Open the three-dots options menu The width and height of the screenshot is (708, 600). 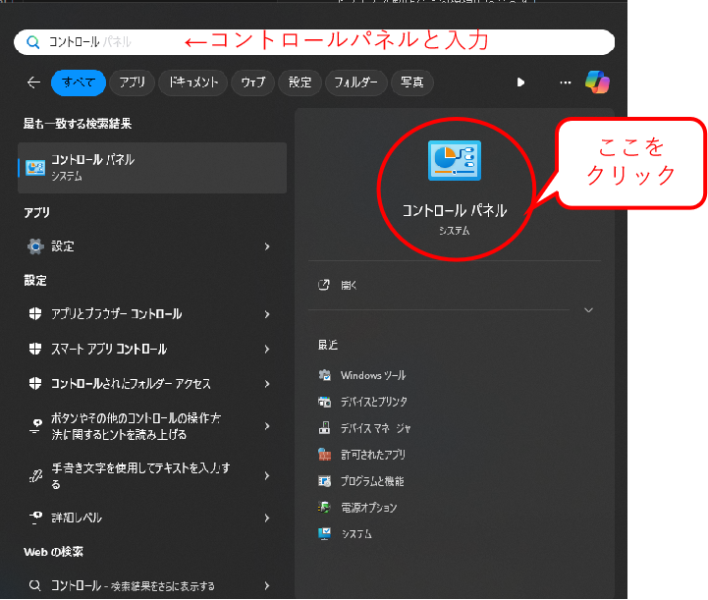566,82
